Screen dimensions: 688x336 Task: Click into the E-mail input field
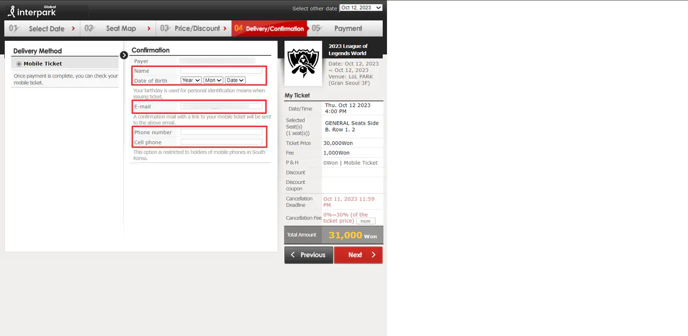(221, 106)
